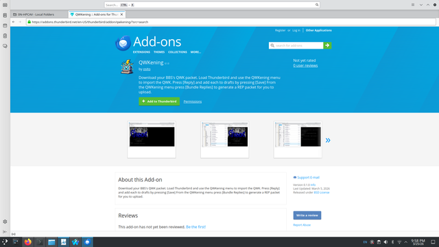The height and width of the screenshot is (247, 439).
Task: Open second screenshot thumbnail
Action: point(224,139)
